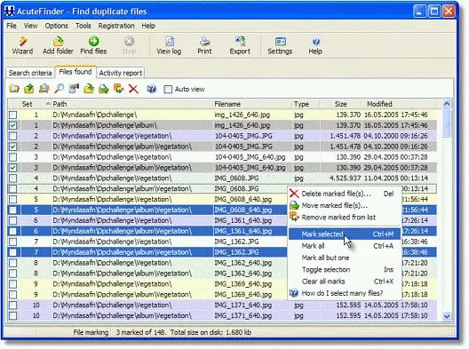Open Settings from the toolbar

coord(280,45)
